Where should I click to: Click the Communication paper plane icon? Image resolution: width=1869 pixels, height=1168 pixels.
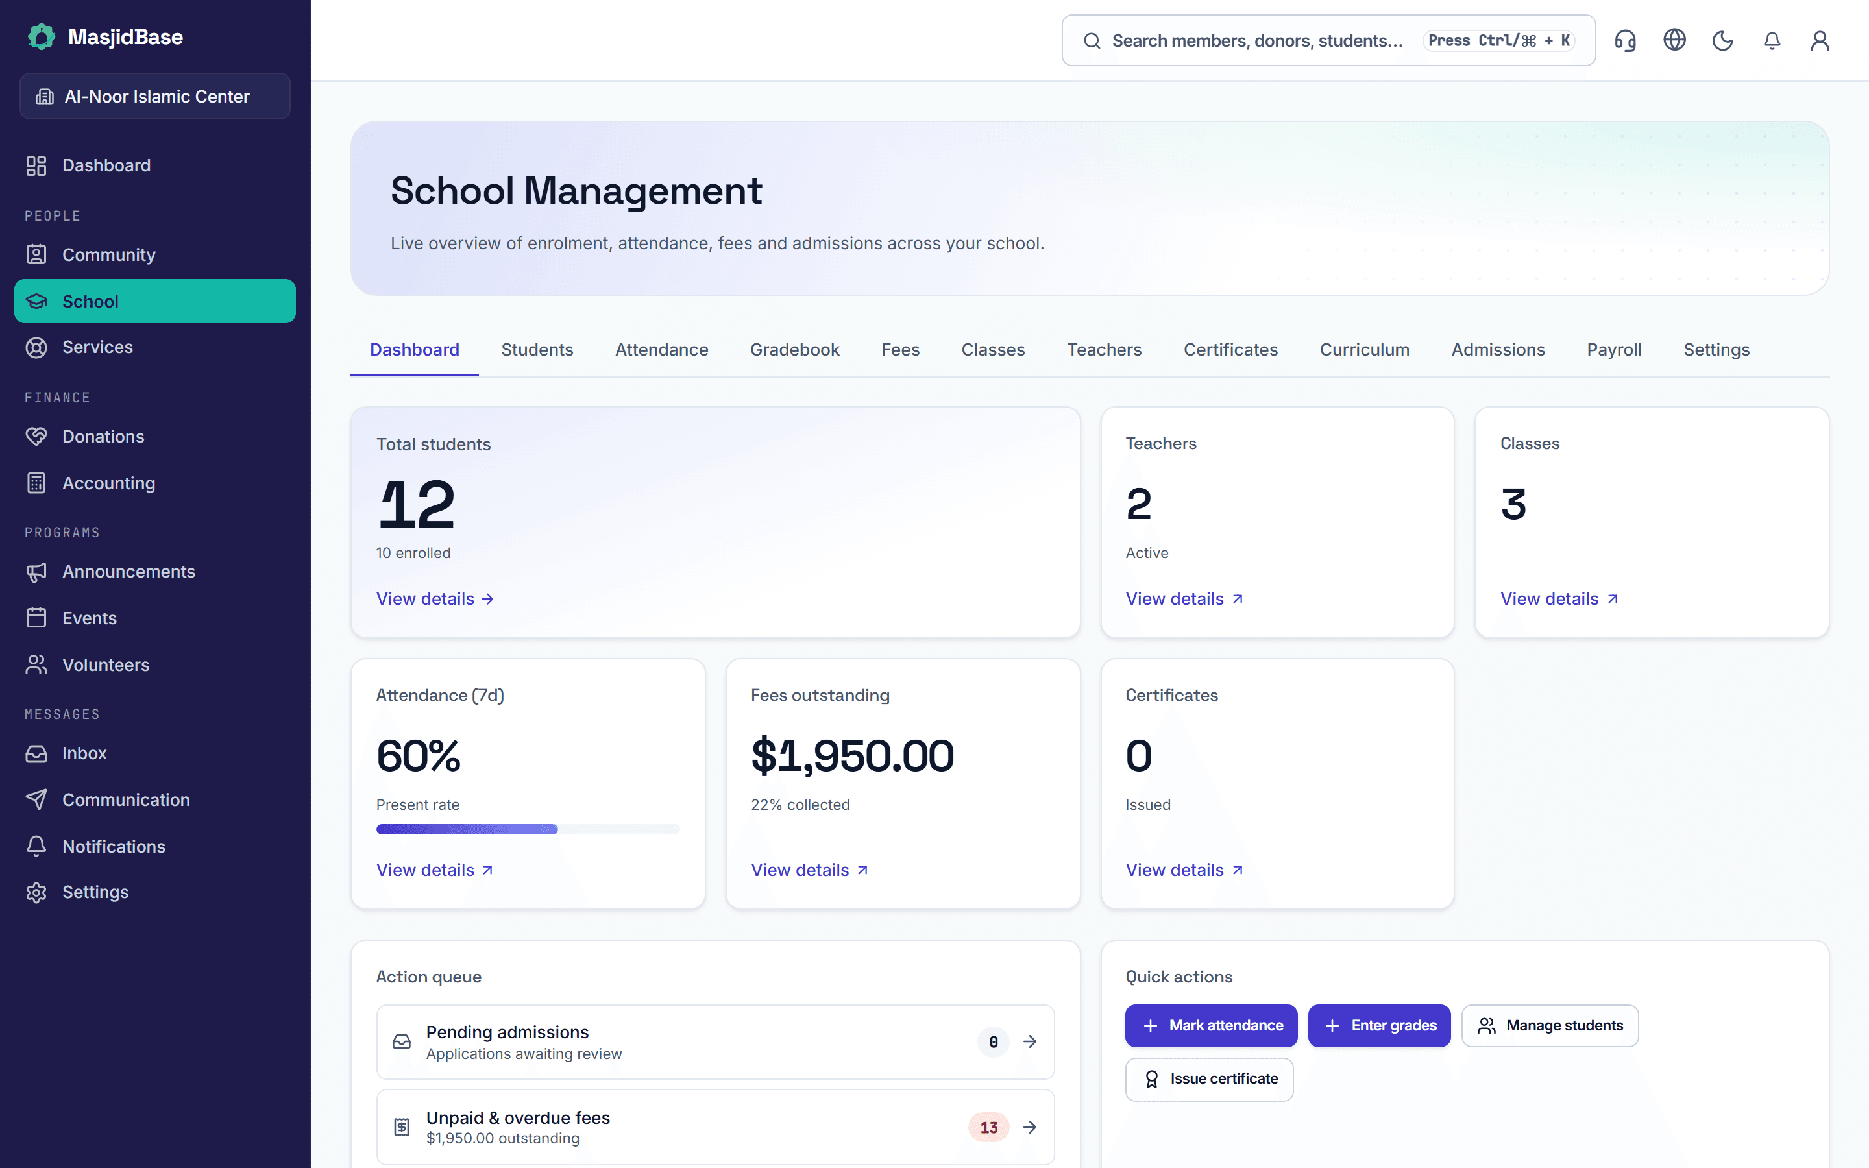point(36,799)
